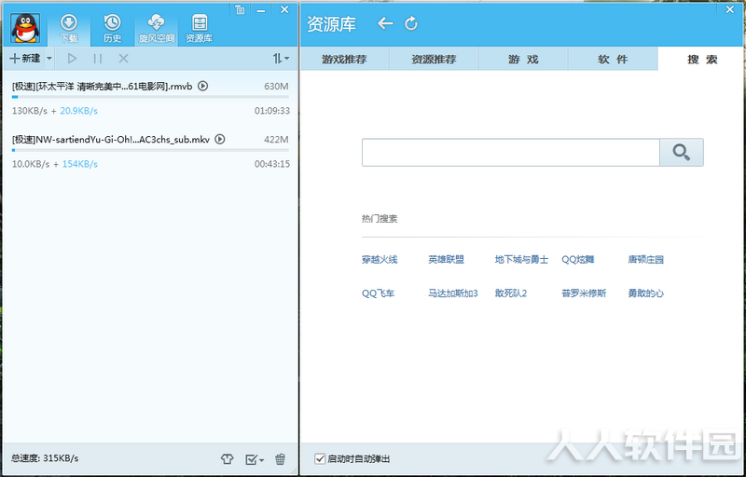Click the magnifier search button
746x477 pixels.
coord(682,153)
